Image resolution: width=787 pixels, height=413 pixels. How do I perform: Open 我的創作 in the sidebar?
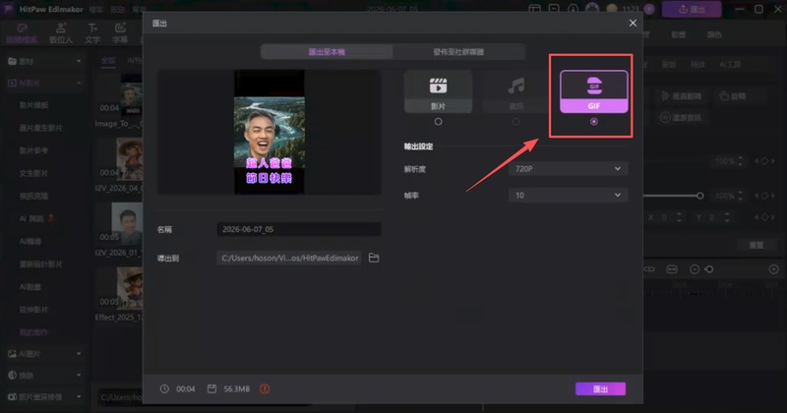point(34,332)
